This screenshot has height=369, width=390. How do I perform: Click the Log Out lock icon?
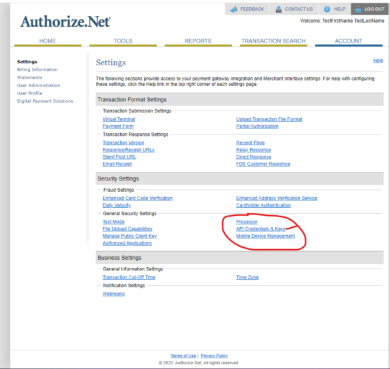pyautogui.click(x=358, y=9)
